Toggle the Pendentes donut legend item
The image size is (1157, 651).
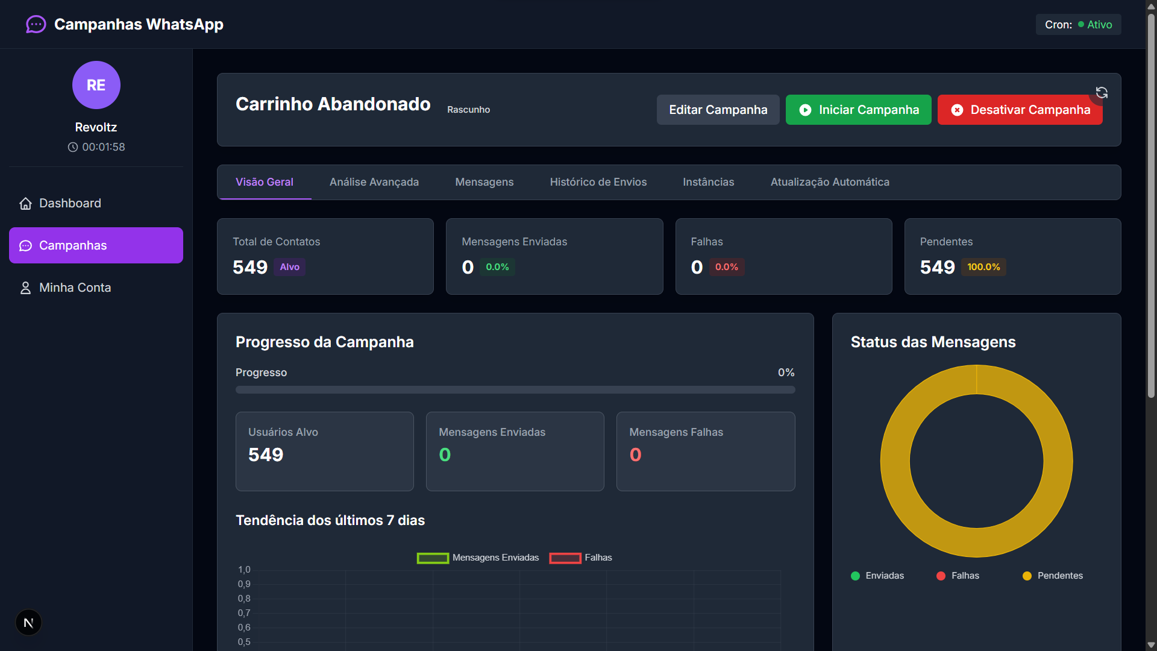pos(1053,576)
